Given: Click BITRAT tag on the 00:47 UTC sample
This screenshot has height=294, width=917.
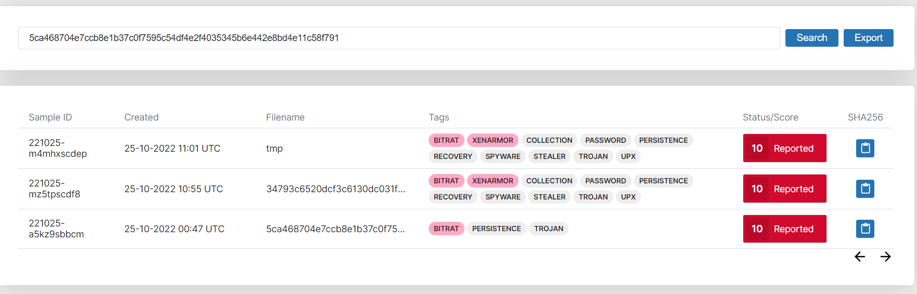Looking at the screenshot, I should (446, 229).
